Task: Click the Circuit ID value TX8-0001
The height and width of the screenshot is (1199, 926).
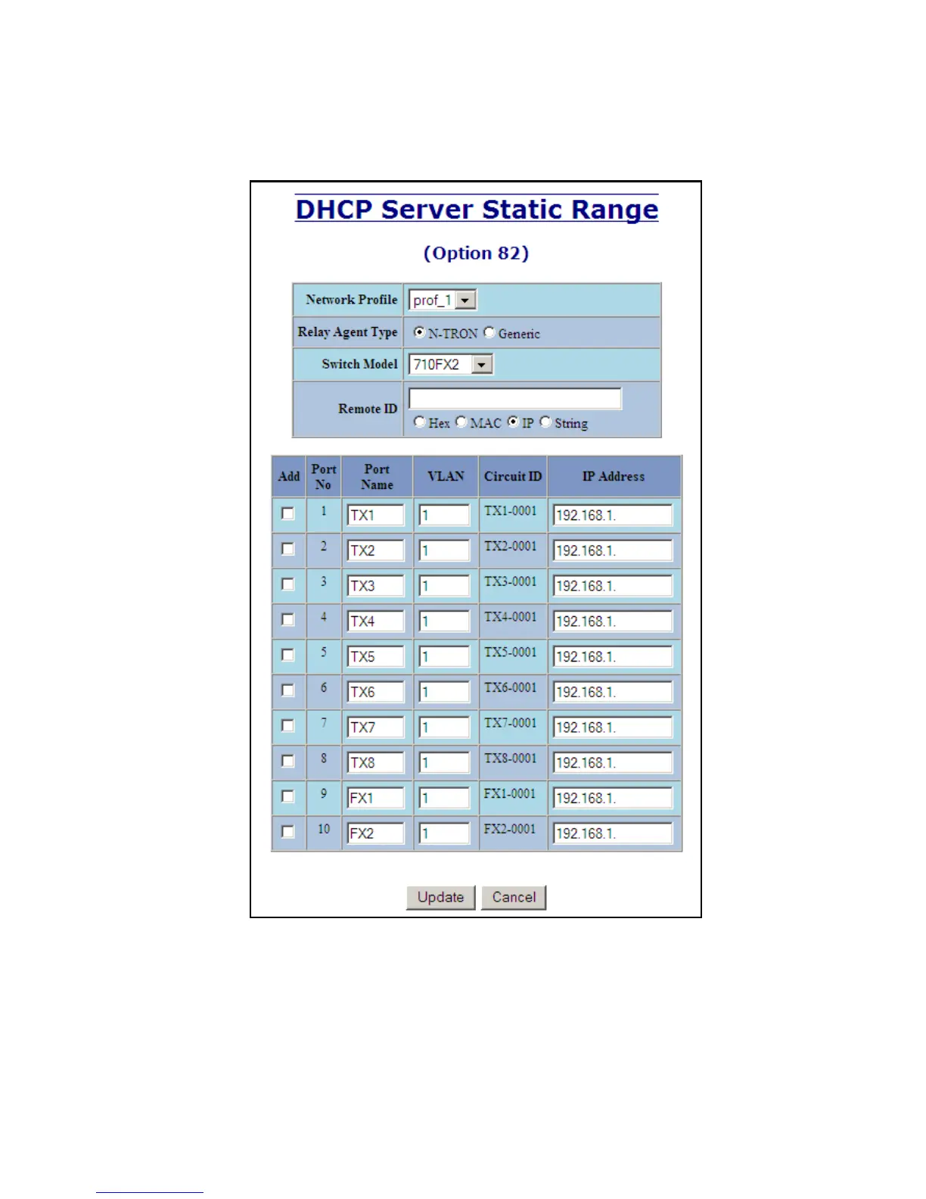Action: [x=511, y=758]
